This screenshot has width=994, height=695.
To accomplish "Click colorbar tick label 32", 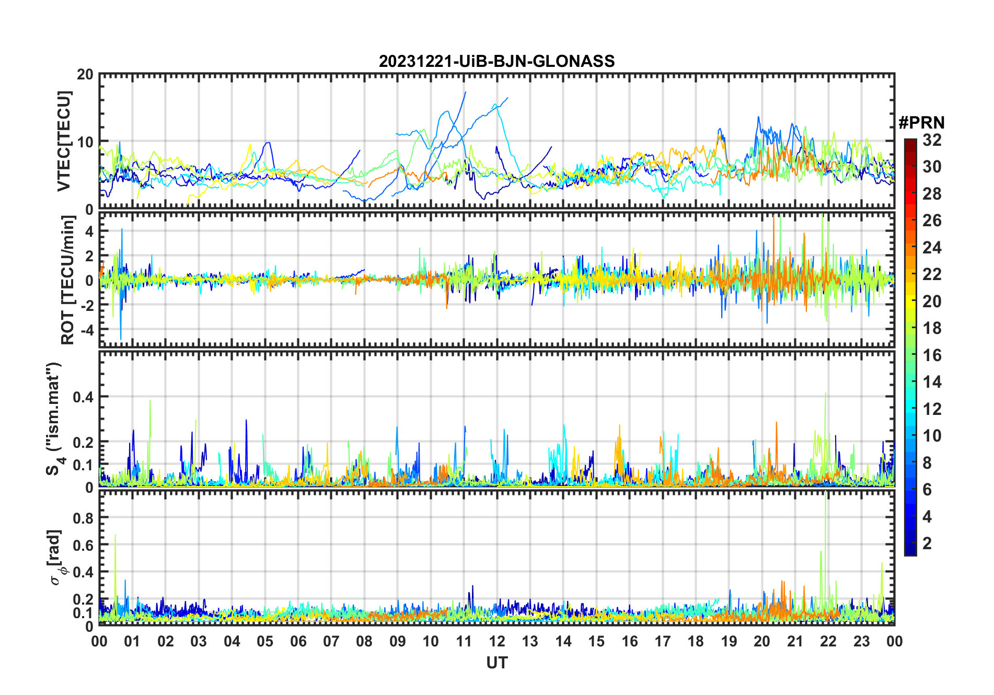I will click(x=932, y=140).
